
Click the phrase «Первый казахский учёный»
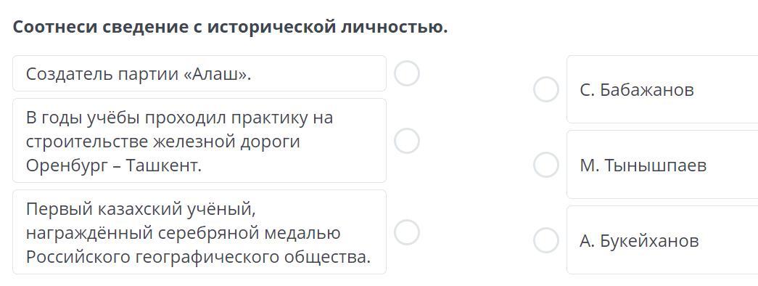pyautogui.click(x=140, y=210)
